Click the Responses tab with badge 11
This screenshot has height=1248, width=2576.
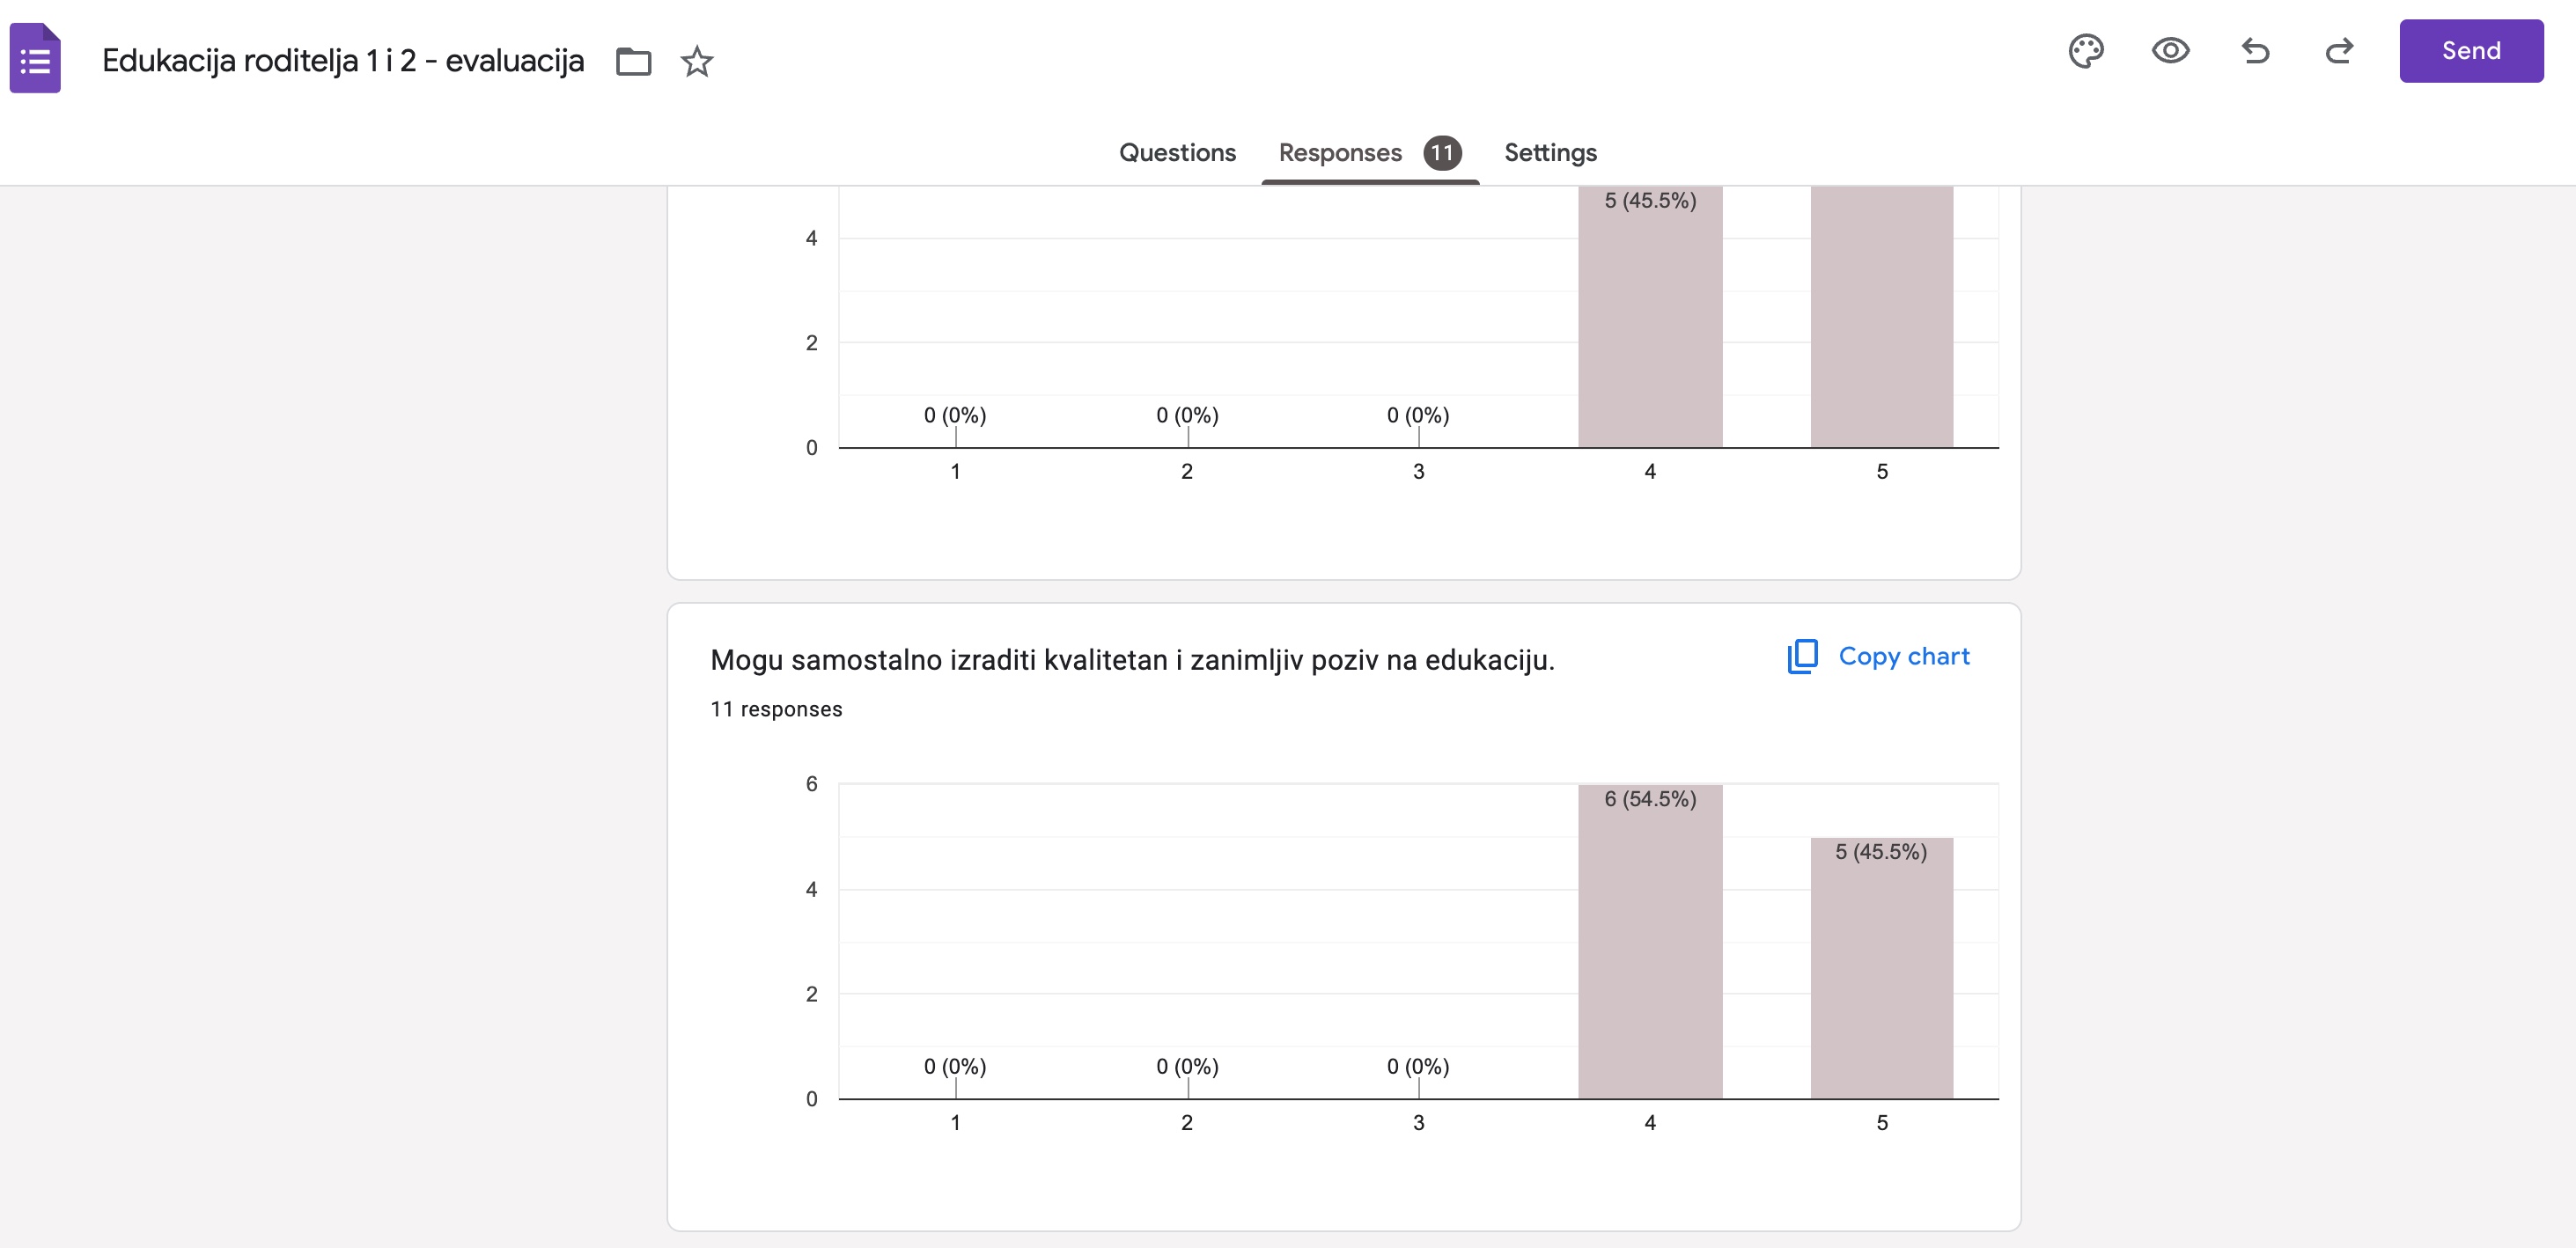tap(1370, 151)
